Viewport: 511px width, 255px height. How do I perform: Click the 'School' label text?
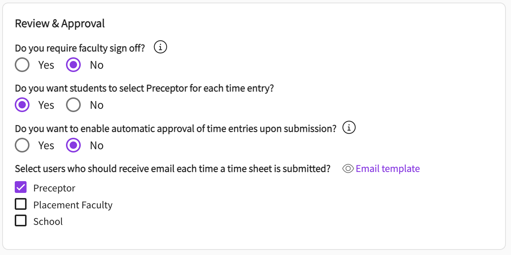(48, 222)
